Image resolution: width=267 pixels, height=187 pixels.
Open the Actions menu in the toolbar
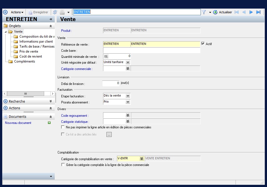(x=17, y=12)
